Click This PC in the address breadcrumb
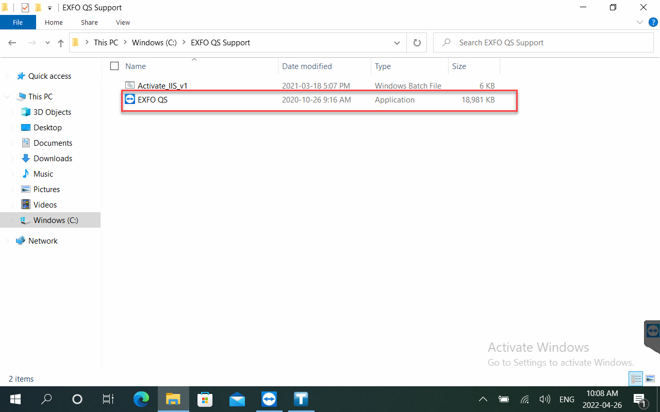660x412 pixels. (x=106, y=43)
